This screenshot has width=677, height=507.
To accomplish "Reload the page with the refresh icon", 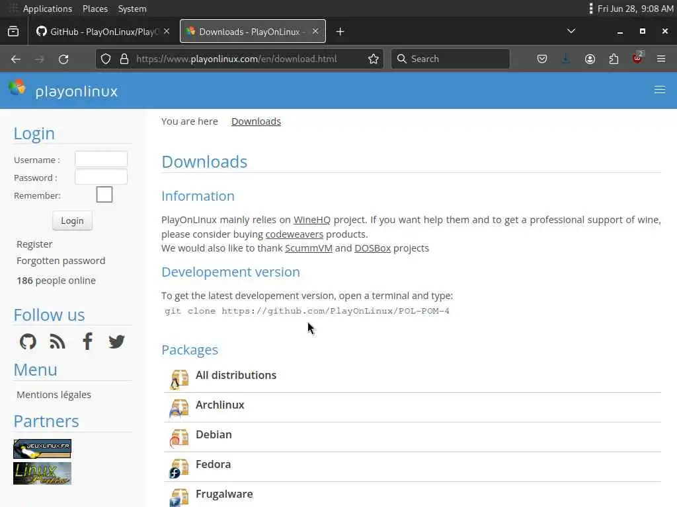I will (x=63, y=59).
